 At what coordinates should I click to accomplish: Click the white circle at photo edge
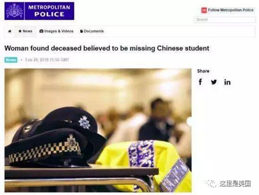(189, 122)
